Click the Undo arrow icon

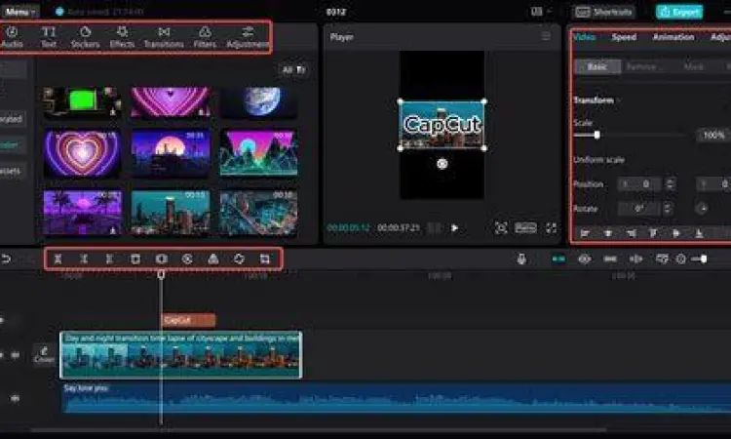click(6, 259)
